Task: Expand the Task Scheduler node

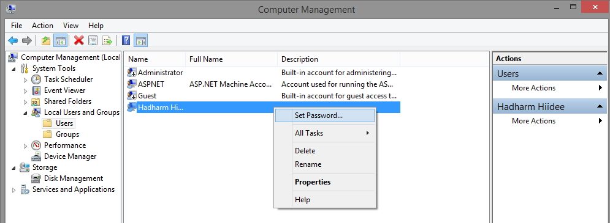Action: 26,80
